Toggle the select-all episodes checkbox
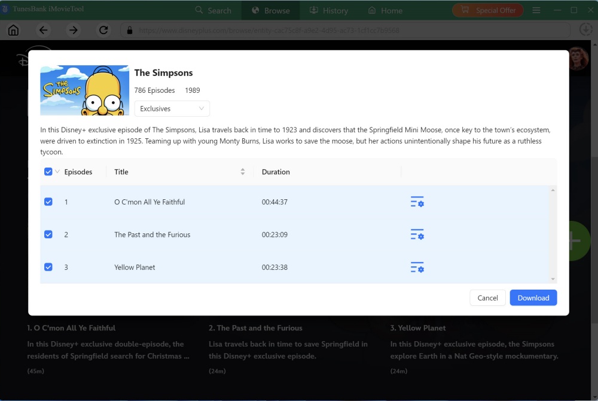The height and width of the screenshot is (401, 598). (x=48, y=172)
